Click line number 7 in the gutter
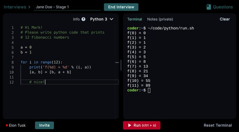 (13, 57)
